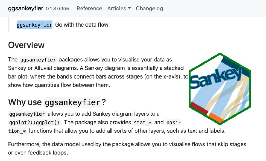Click the version number 0.1.8.0005
This screenshot has height=161, width=266.
tap(57, 9)
